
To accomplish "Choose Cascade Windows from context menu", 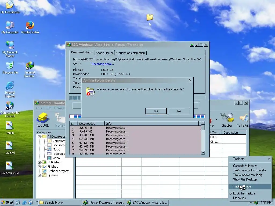I will [250, 166].
